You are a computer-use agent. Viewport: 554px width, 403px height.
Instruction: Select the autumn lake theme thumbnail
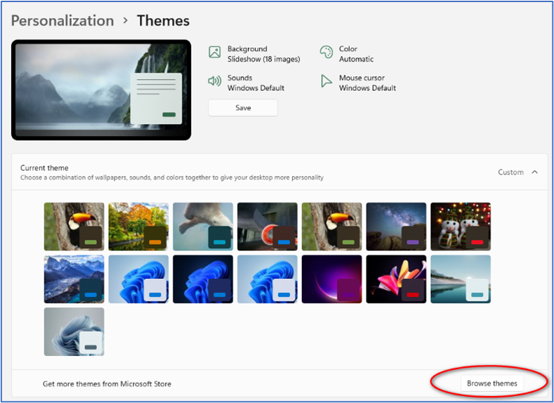tap(138, 226)
